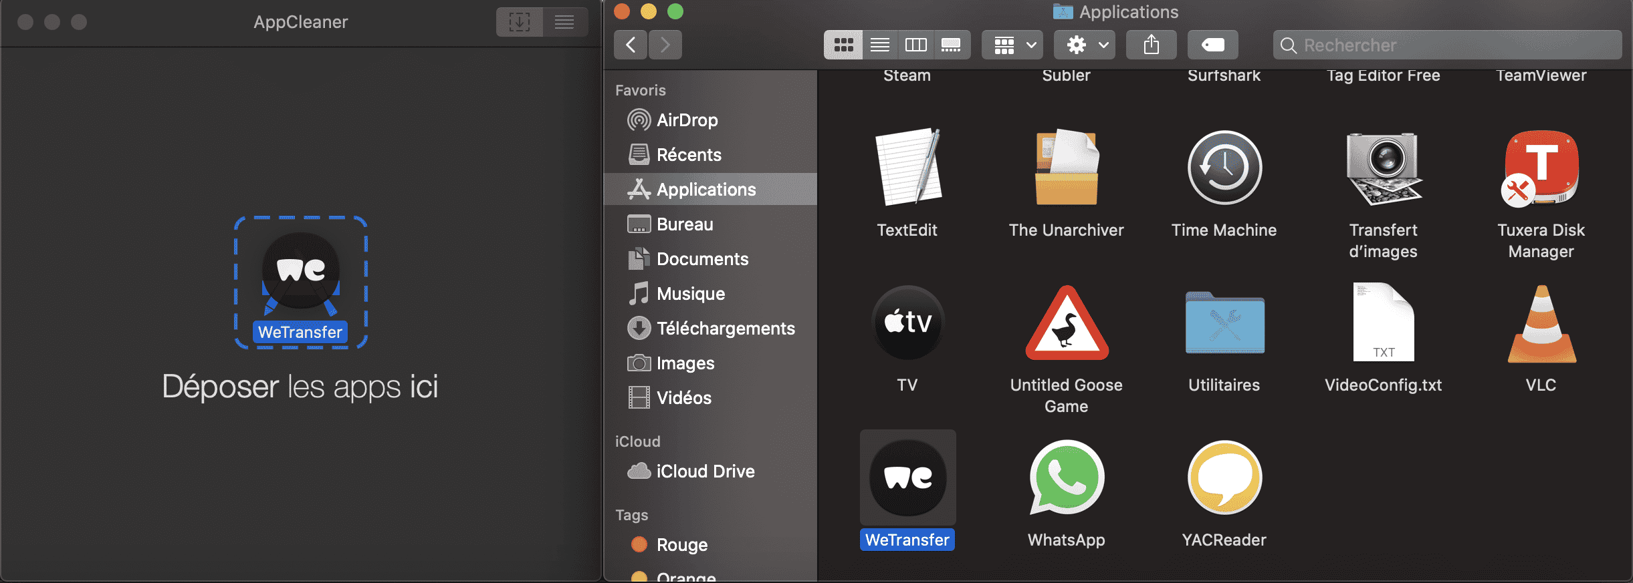
Task: Open the group-by arrangement dropdown
Action: click(x=1012, y=45)
